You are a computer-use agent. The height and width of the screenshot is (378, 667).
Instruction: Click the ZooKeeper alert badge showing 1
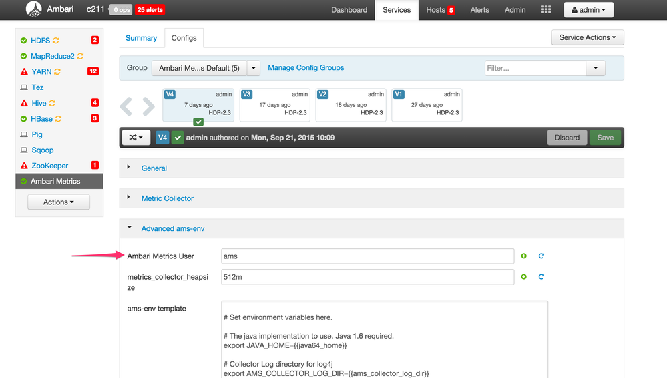point(95,165)
